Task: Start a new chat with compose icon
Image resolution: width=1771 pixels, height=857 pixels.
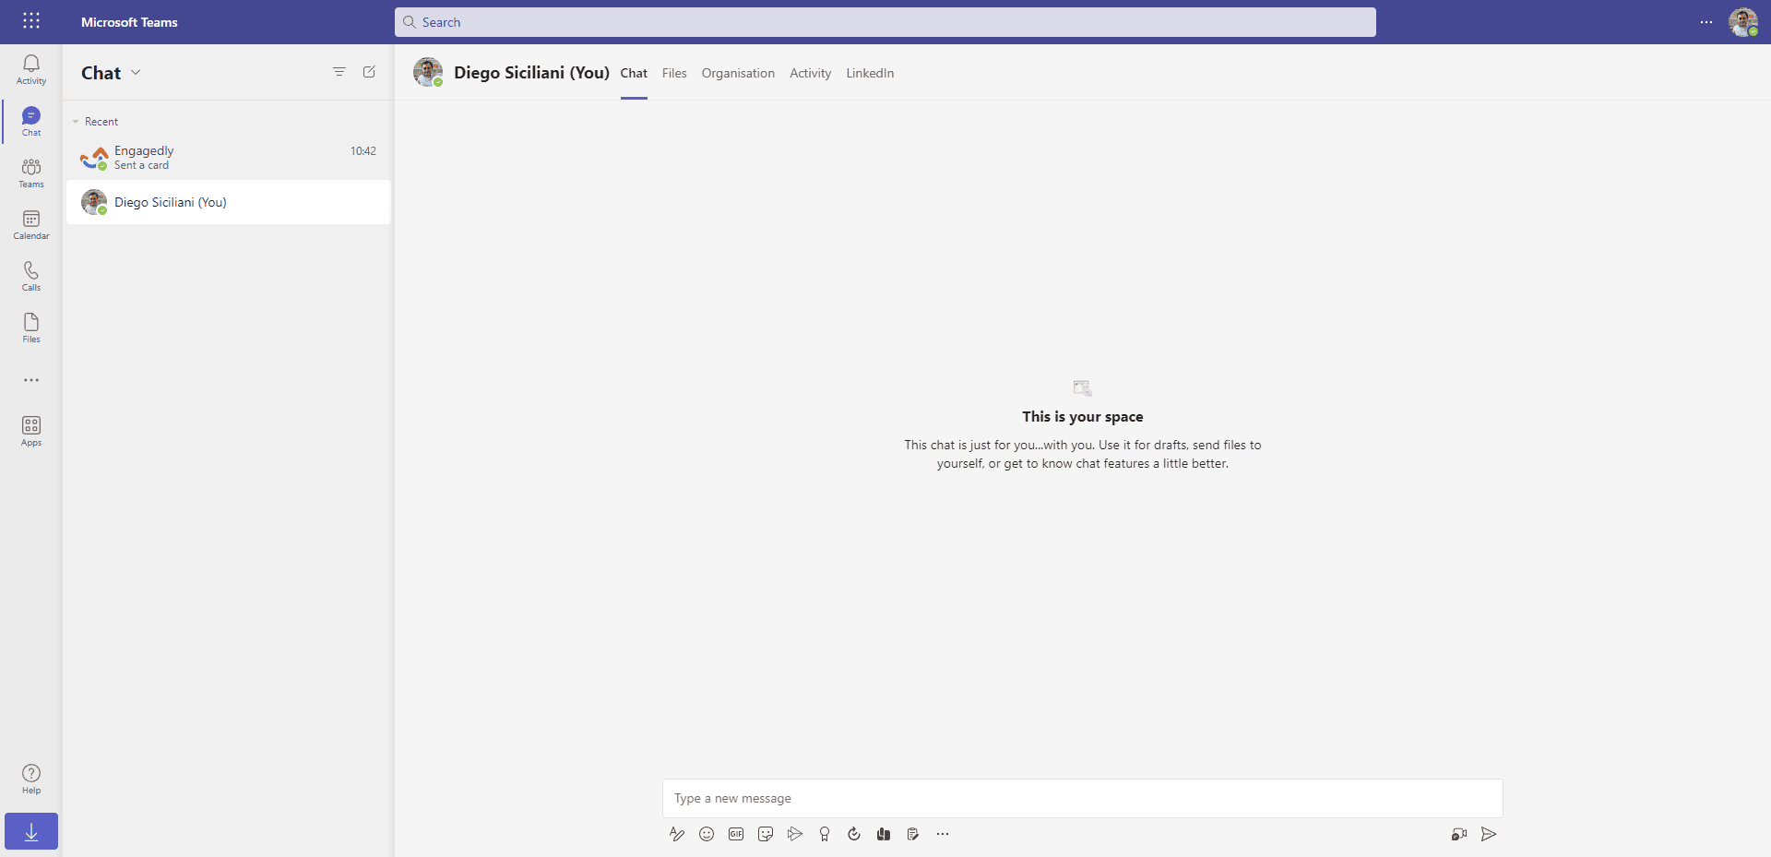Action: click(369, 72)
